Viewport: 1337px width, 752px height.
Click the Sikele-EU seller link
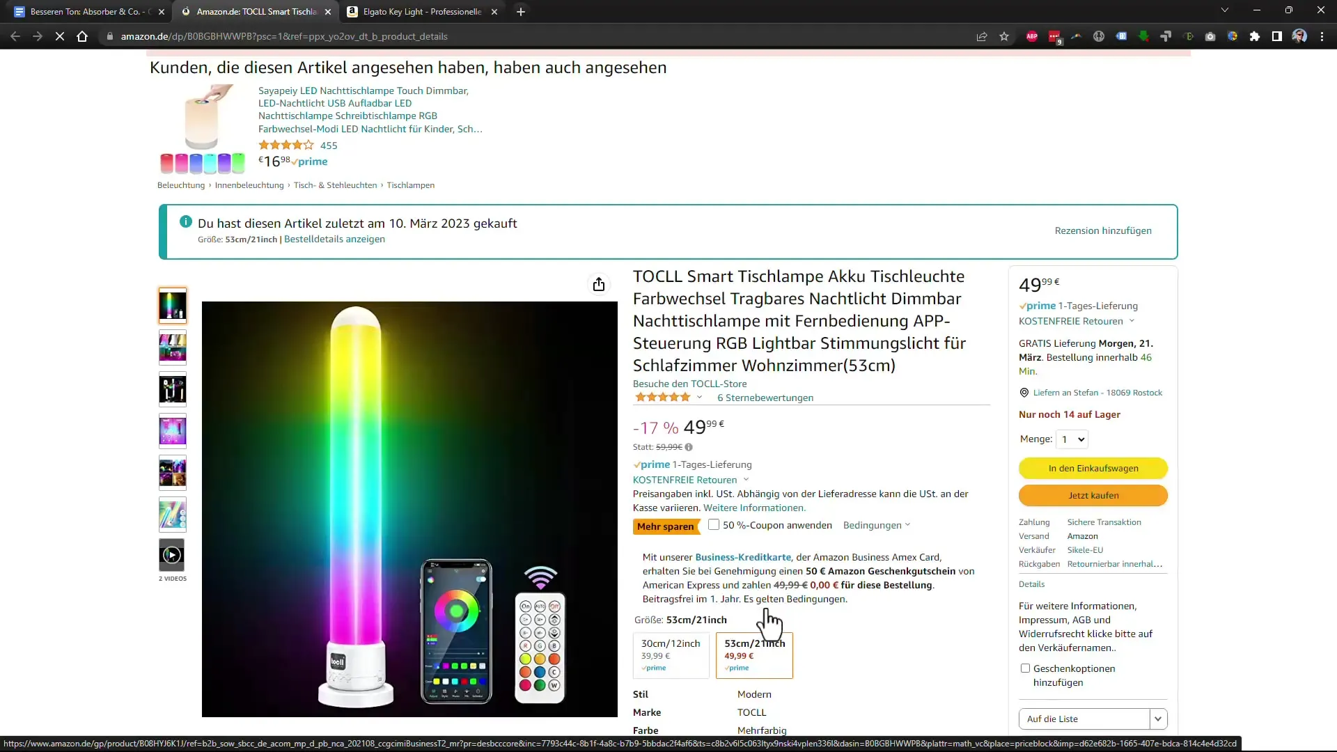[x=1085, y=550]
